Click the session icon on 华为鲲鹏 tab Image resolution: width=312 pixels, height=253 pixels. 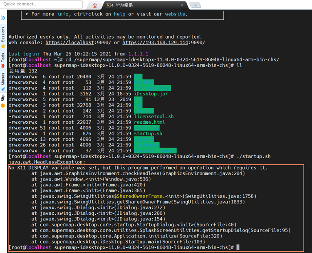pos(108,5)
